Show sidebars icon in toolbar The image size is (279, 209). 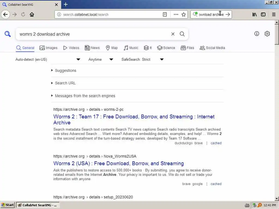(263, 15)
